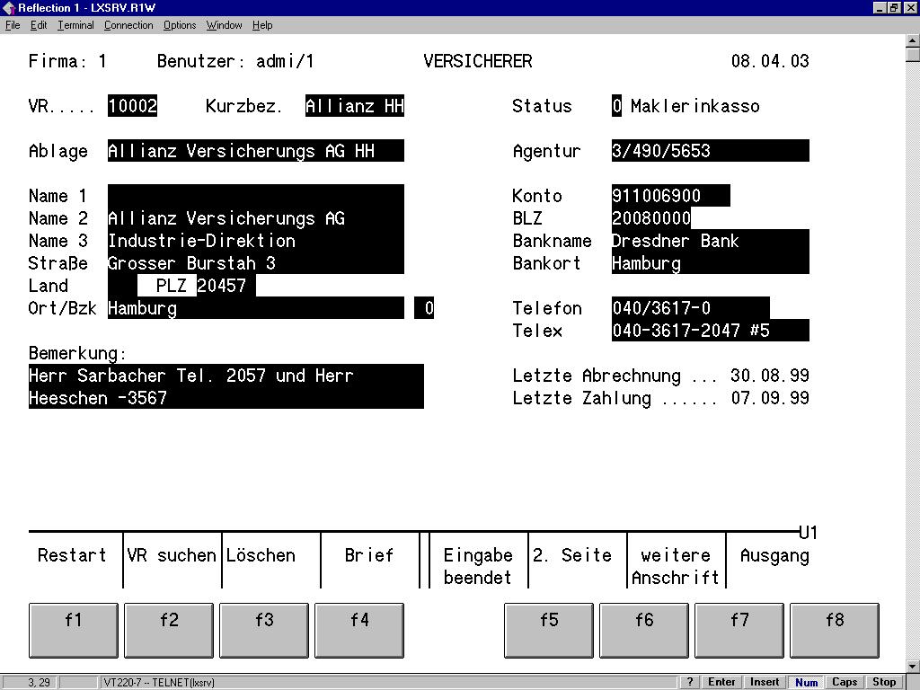
Task: Select the Kurzbez. field Allianz HH
Action: (354, 106)
